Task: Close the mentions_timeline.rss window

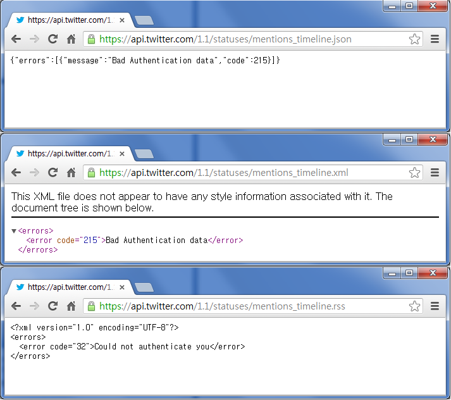Action: pos(433,273)
